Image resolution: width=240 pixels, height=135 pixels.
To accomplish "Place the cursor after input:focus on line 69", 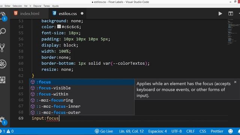I will pyautogui.click(x=59, y=118).
